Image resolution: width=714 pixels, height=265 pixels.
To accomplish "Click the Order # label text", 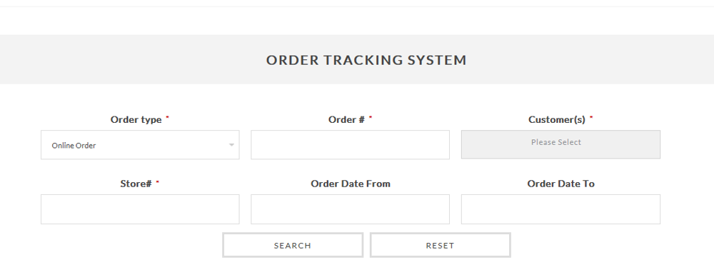I will tap(346, 120).
